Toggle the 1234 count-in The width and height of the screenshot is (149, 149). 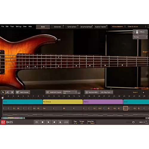66,122
